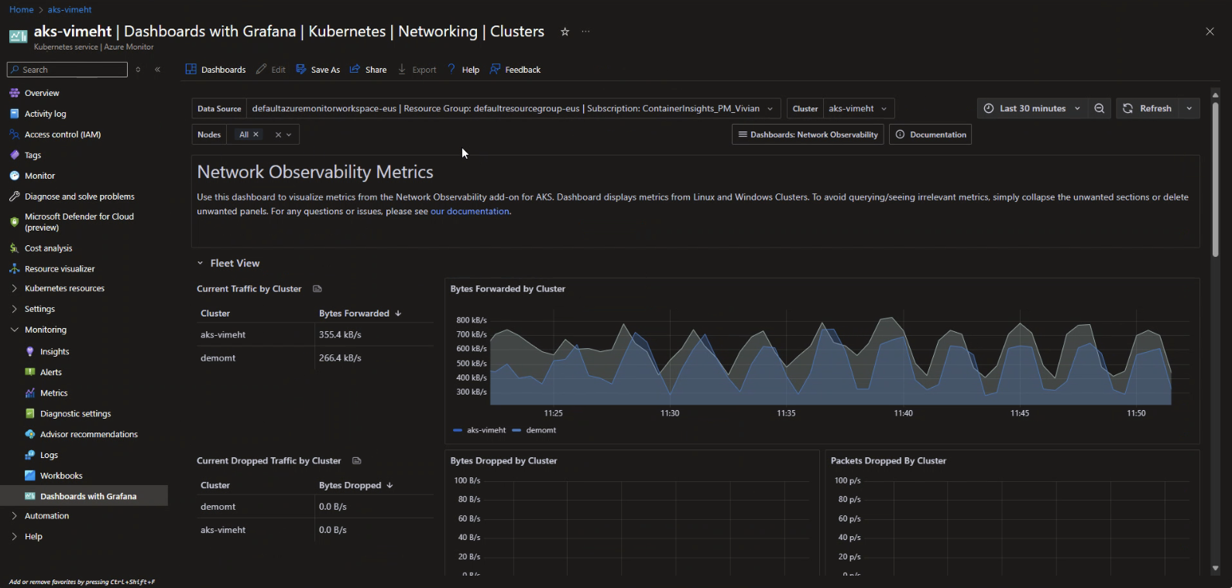Image resolution: width=1232 pixels, height=588 pixels.
Task: Click the favorite star icon beside title
Action: click(x=565, y=32)
